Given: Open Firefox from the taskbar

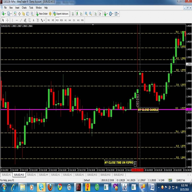Looking at the screenshot, I should tap(50, 187).
